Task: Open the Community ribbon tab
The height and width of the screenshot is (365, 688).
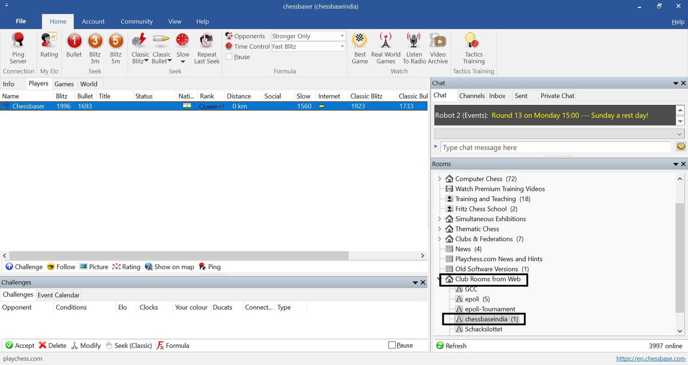Action: 136,21
